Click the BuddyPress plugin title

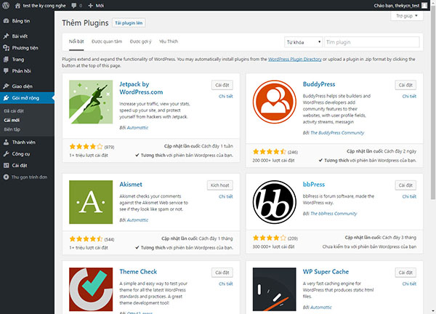[x=319, y=84]
